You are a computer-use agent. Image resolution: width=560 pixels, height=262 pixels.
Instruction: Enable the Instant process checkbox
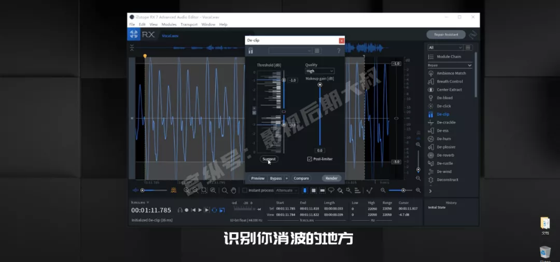coord(245,191)
